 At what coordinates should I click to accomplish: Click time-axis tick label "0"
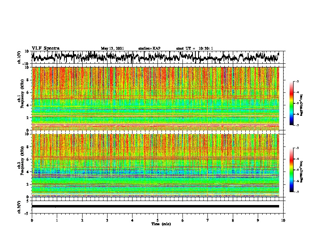point(32,220)
